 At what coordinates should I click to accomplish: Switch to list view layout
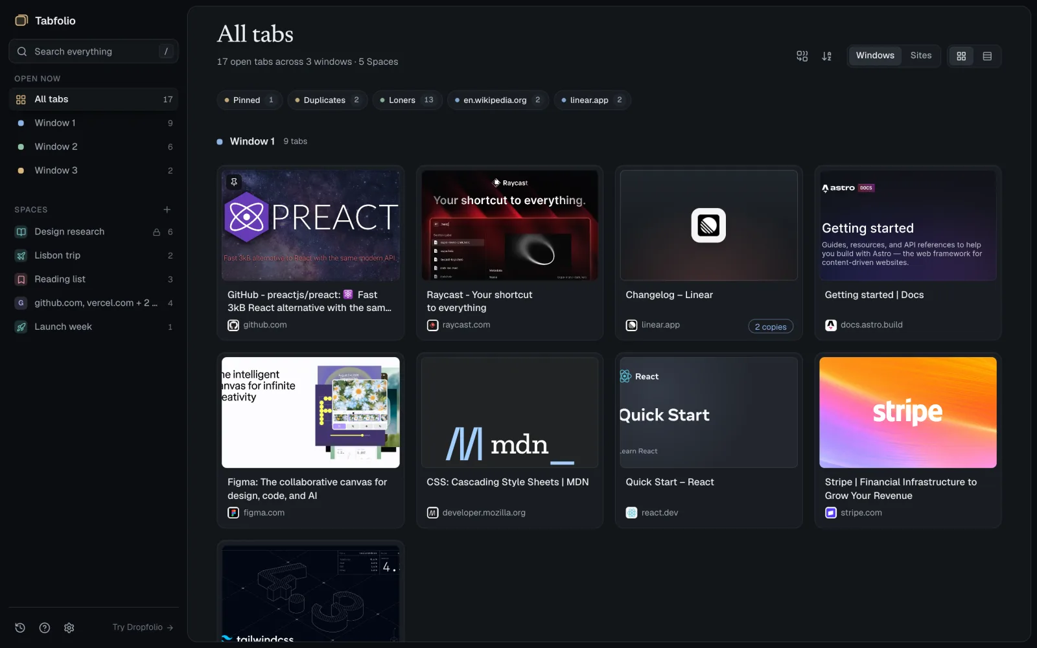coord(987,56)
